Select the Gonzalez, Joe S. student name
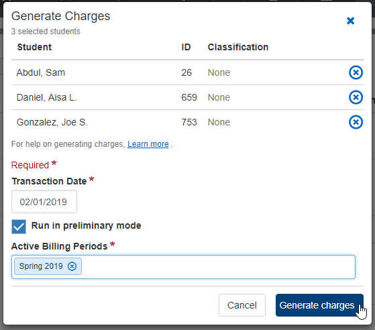Viewport: 375px width, 330px height. point(52,122)
